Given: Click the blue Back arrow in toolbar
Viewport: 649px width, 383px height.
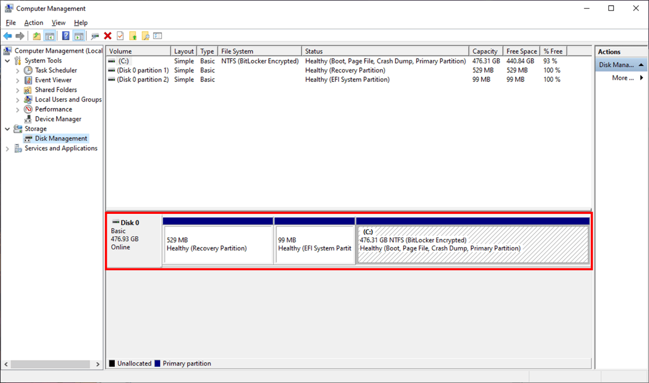Looking at the screenshot, I should coord(7,36).
